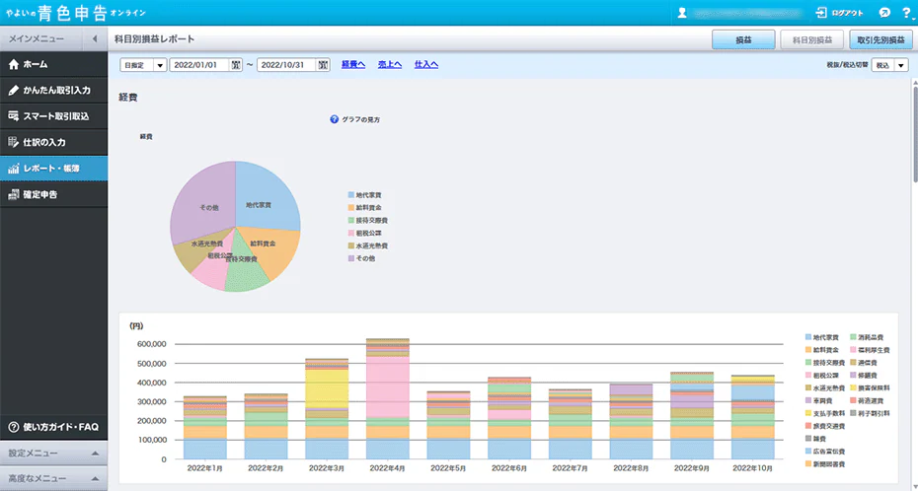Click the ログアウト logout icon

822,13
